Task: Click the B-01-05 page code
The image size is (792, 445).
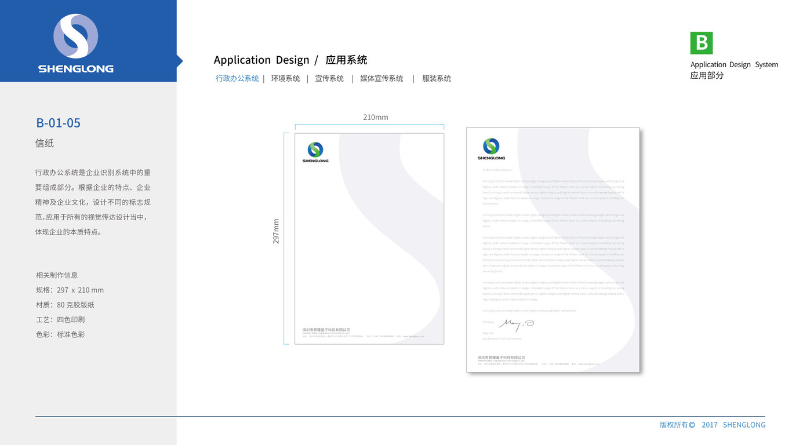Action: [x=58, y=123]
